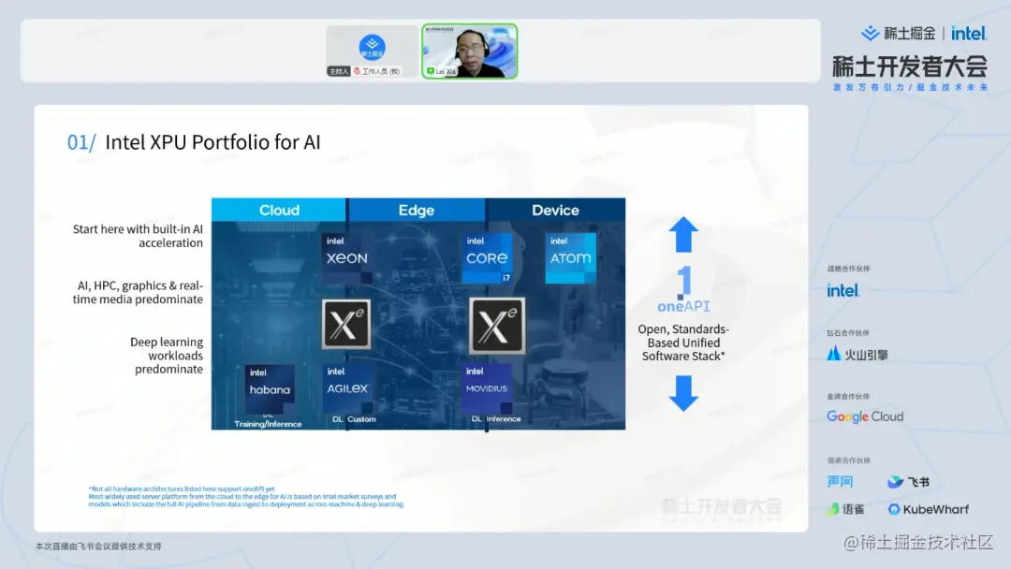Click the oneAPI logo
The width and height of the screenshot is (1011, 569).
click(683, 290)
